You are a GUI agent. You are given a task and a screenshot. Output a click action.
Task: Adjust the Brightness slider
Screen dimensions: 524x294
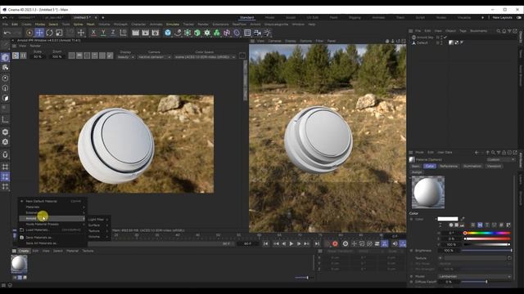[486, 251]
